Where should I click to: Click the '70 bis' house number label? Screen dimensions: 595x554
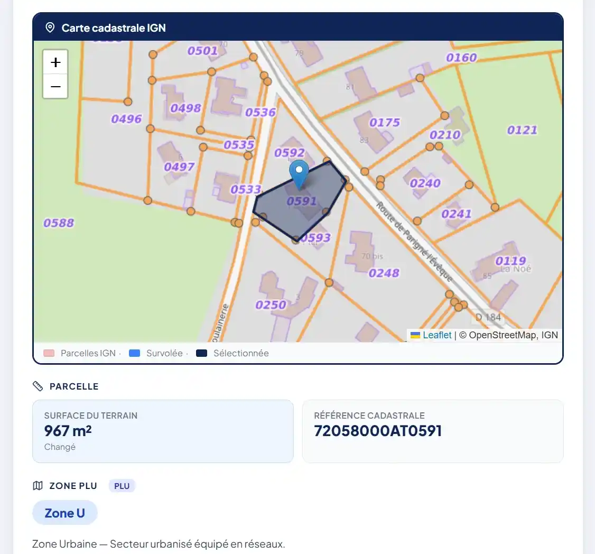click(372, 256)
